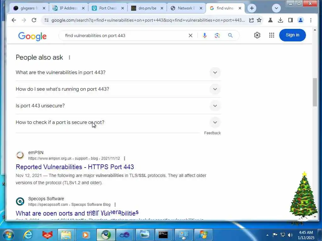
Task: Open the downloads tray icon
Action: [280, 20]
